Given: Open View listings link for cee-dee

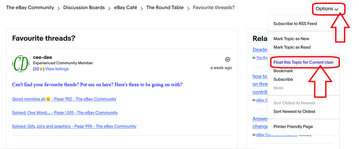Looking at the screenshot, I should click(57, 69).
